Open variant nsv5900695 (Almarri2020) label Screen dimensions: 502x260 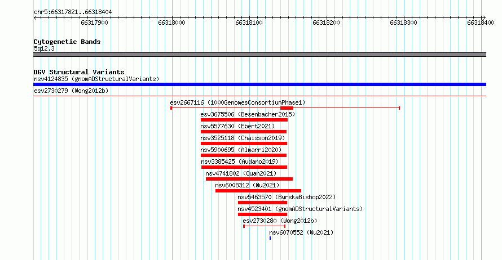[241, 150]
